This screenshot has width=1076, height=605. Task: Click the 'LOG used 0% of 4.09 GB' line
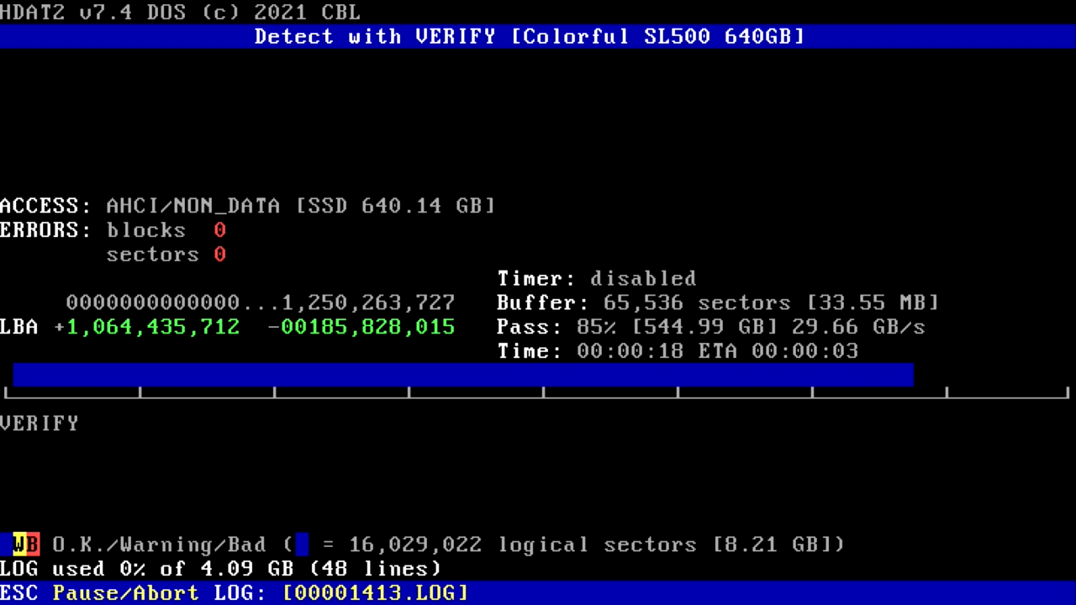click(x=147, y=569)
